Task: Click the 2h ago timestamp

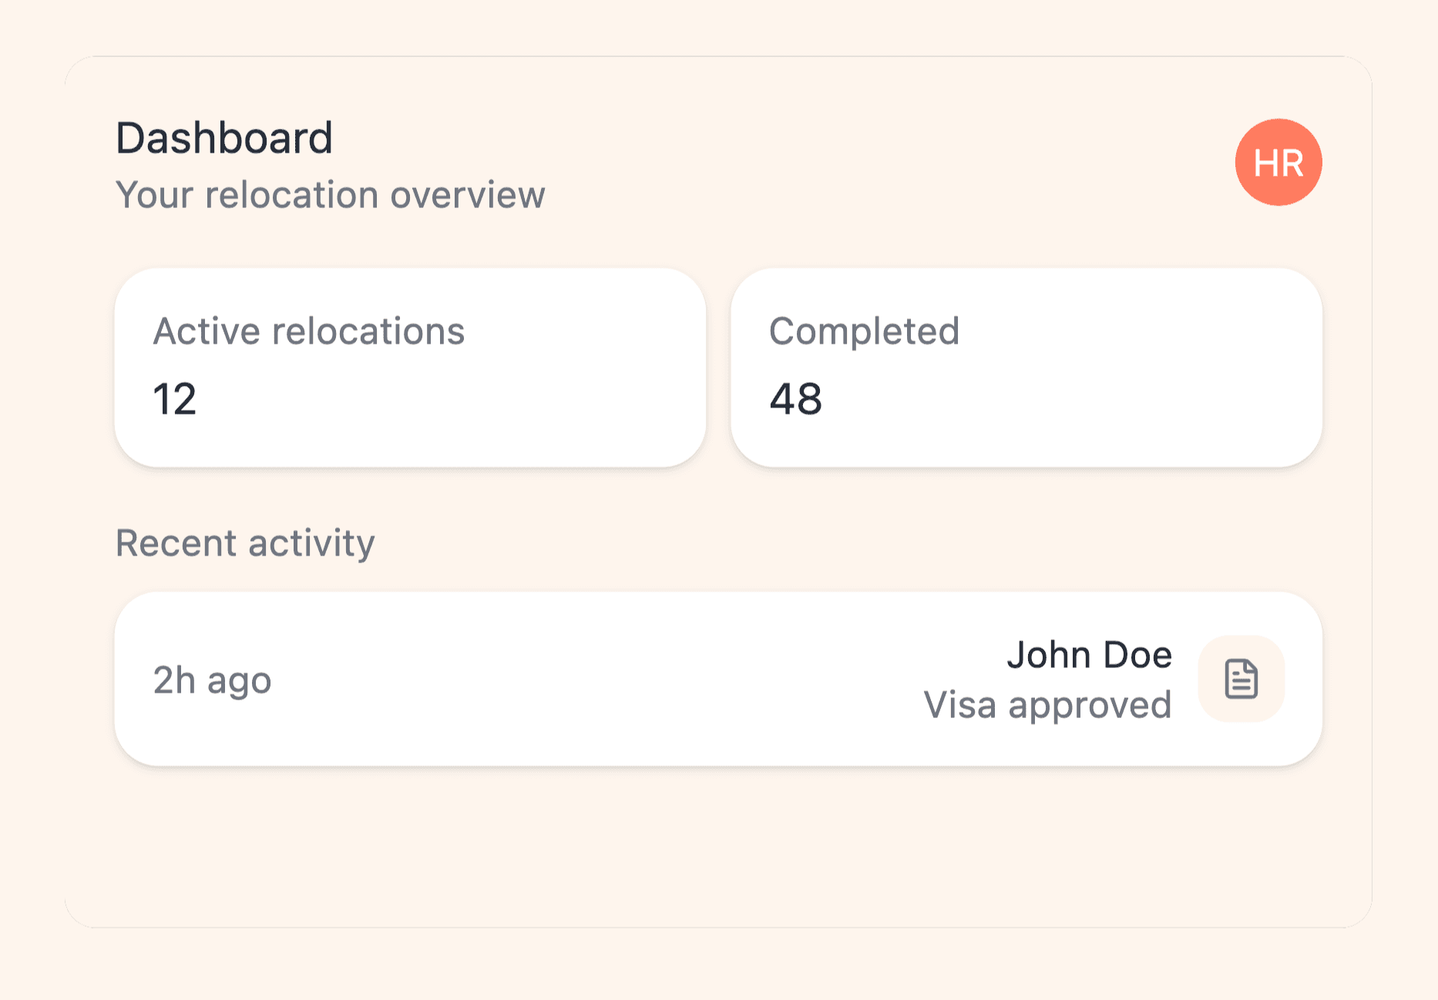Action: click(x=212, y=680)
